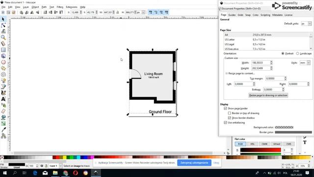The height and width of the screenshot is (177, 314).
Task: Click the red channel R slider
Action: 261,150
